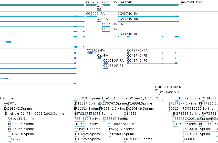Click the DME1-019K02.R feature label
Viewport: 218px width, 143px height.
pos(168,87)
